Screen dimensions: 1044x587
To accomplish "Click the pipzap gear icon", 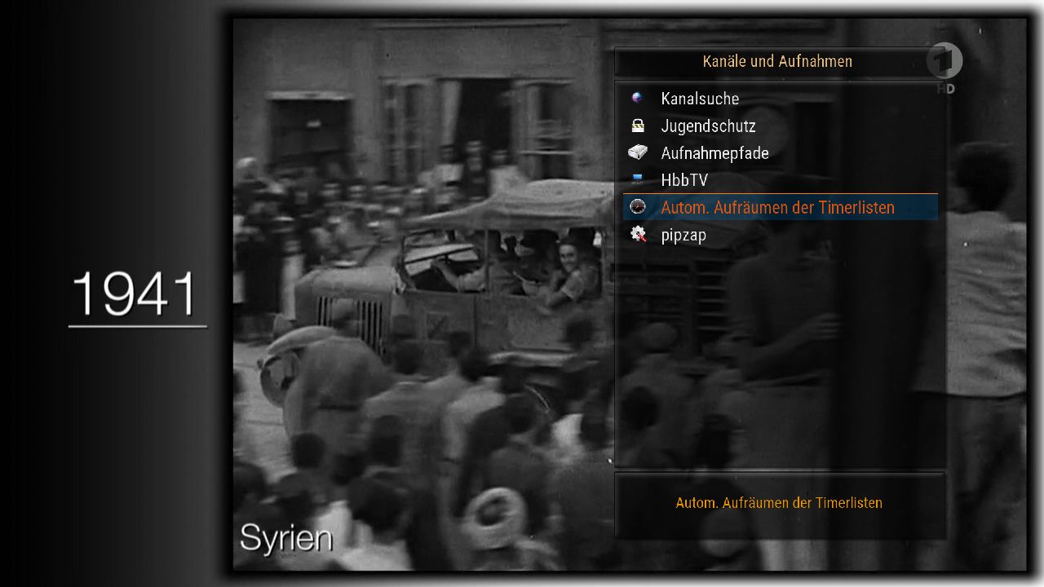I will tap(638, 235).
